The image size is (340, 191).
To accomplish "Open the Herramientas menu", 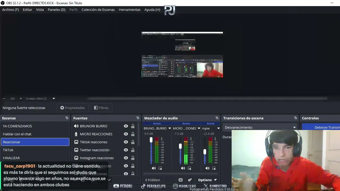I will tap(130, 10).
